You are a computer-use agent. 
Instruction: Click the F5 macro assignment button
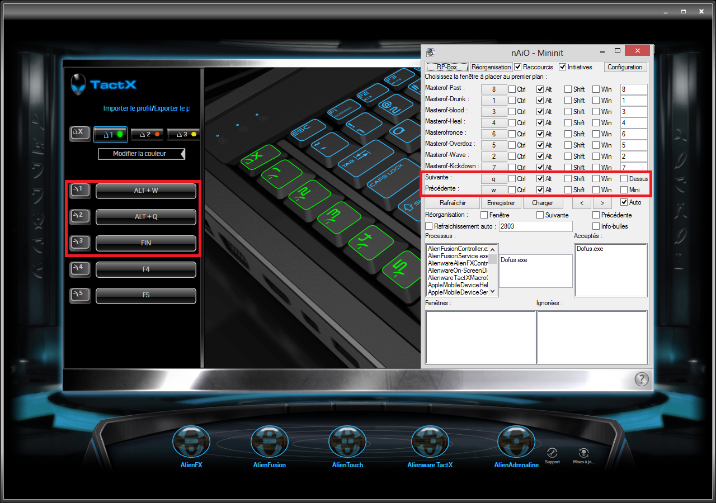pyautogui.click(x=146, y=296)
